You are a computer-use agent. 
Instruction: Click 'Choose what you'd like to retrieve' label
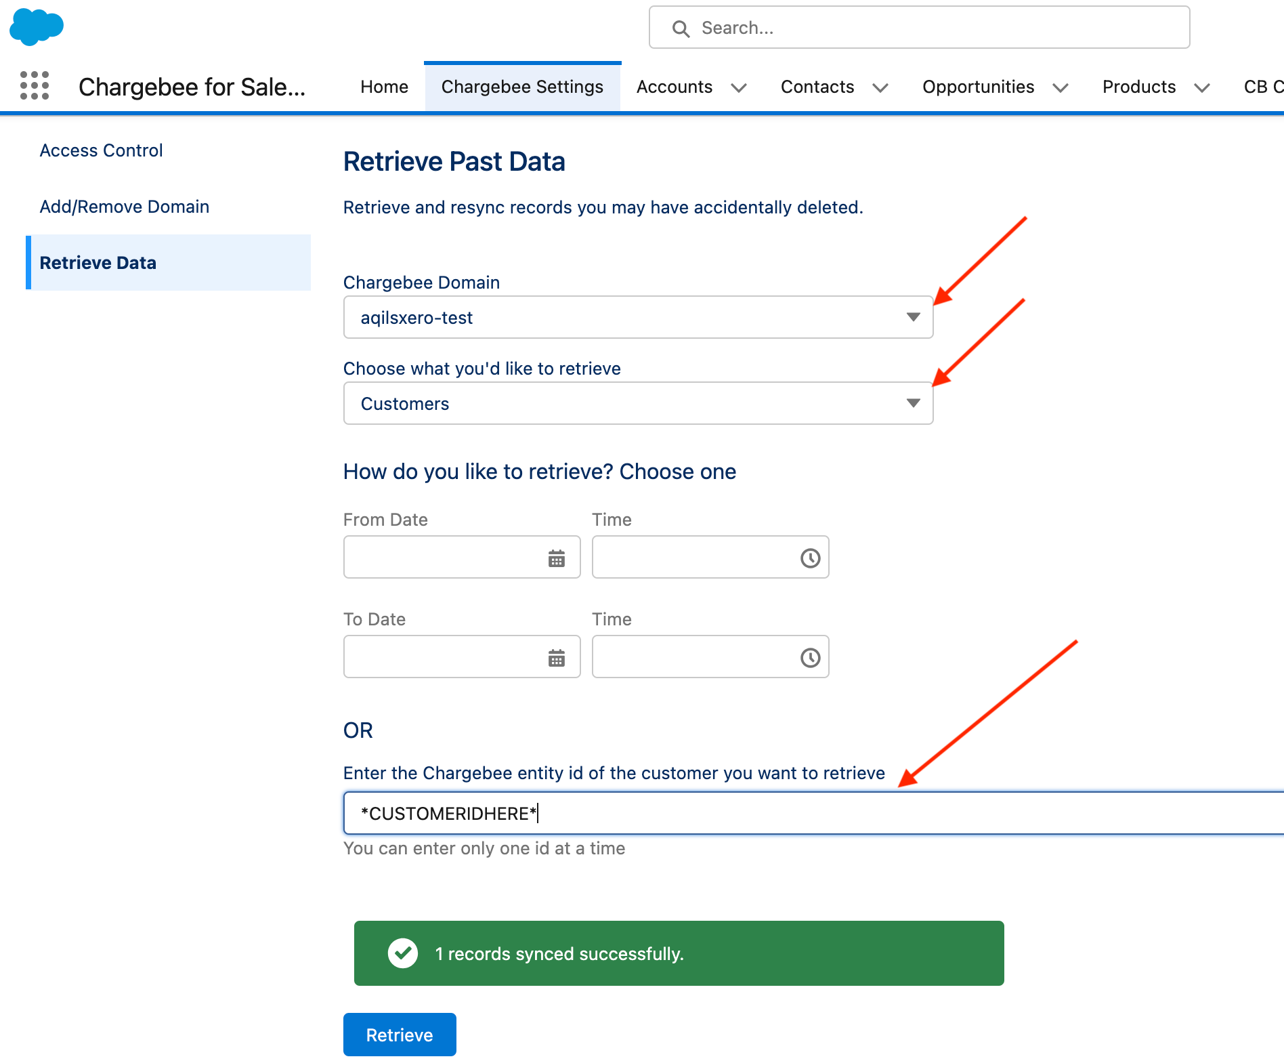482,369
